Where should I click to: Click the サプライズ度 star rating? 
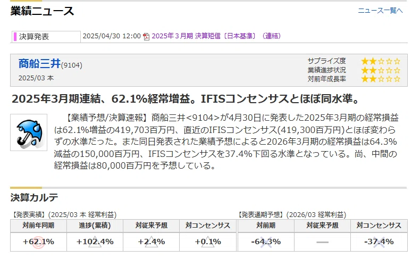point(381,61)
